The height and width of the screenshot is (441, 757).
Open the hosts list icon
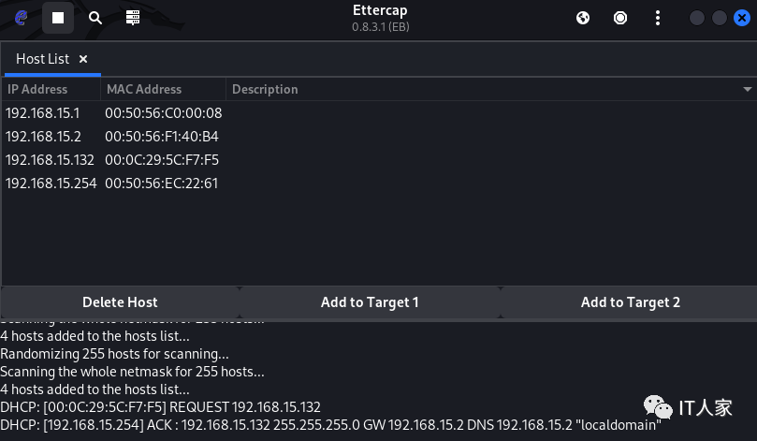tap(132, 18)
